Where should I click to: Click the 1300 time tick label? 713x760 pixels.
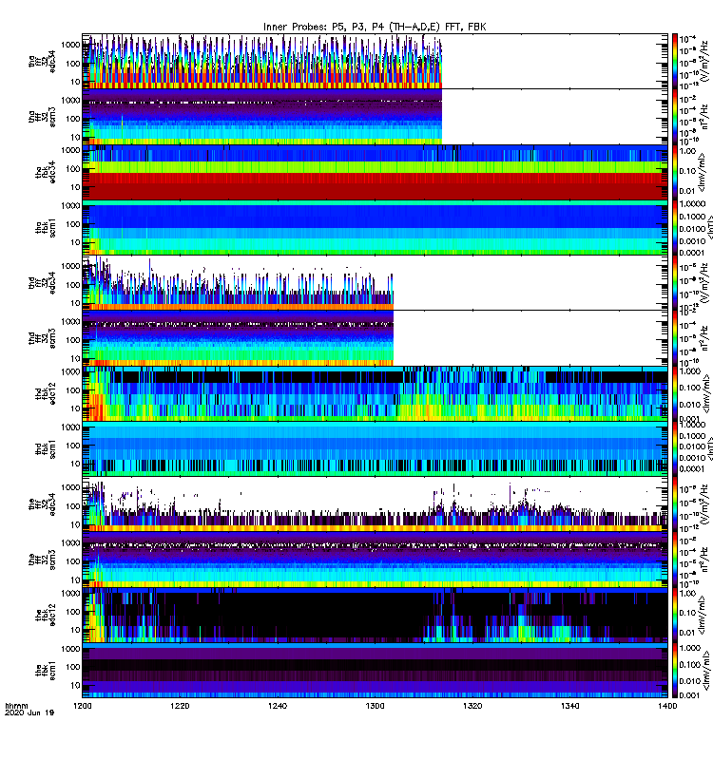(x=375, y=706)
